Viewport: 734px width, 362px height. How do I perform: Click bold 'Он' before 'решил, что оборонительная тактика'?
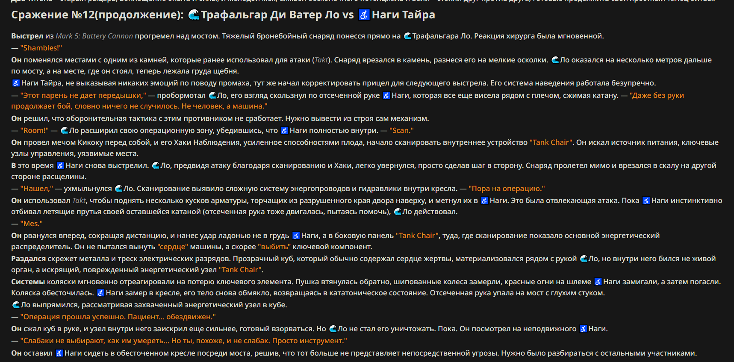[16, 118]
